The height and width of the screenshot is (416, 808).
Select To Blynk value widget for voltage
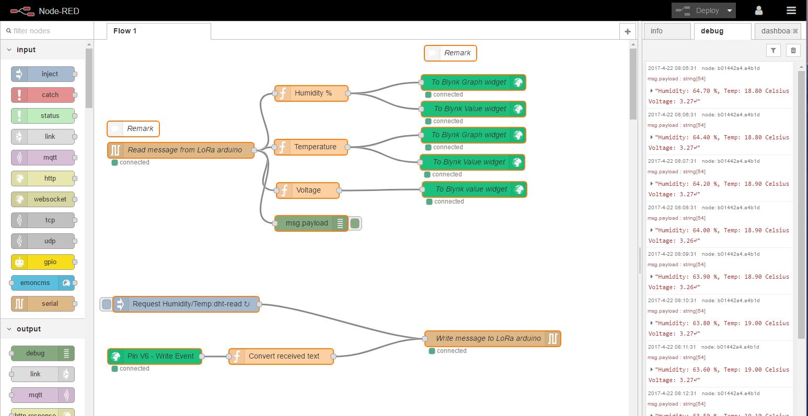pyautogui.click(x=475, y=189)
